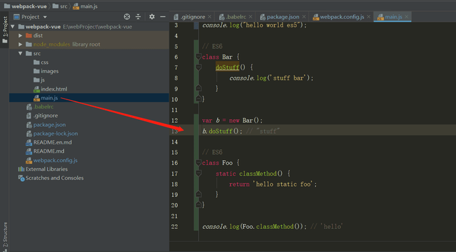
Task: Click the locate/scroll from source target icon
Action: coord(127,17)
